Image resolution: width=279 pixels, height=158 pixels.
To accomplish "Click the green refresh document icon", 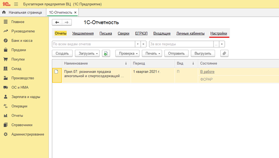I will [x=106, y=54].
